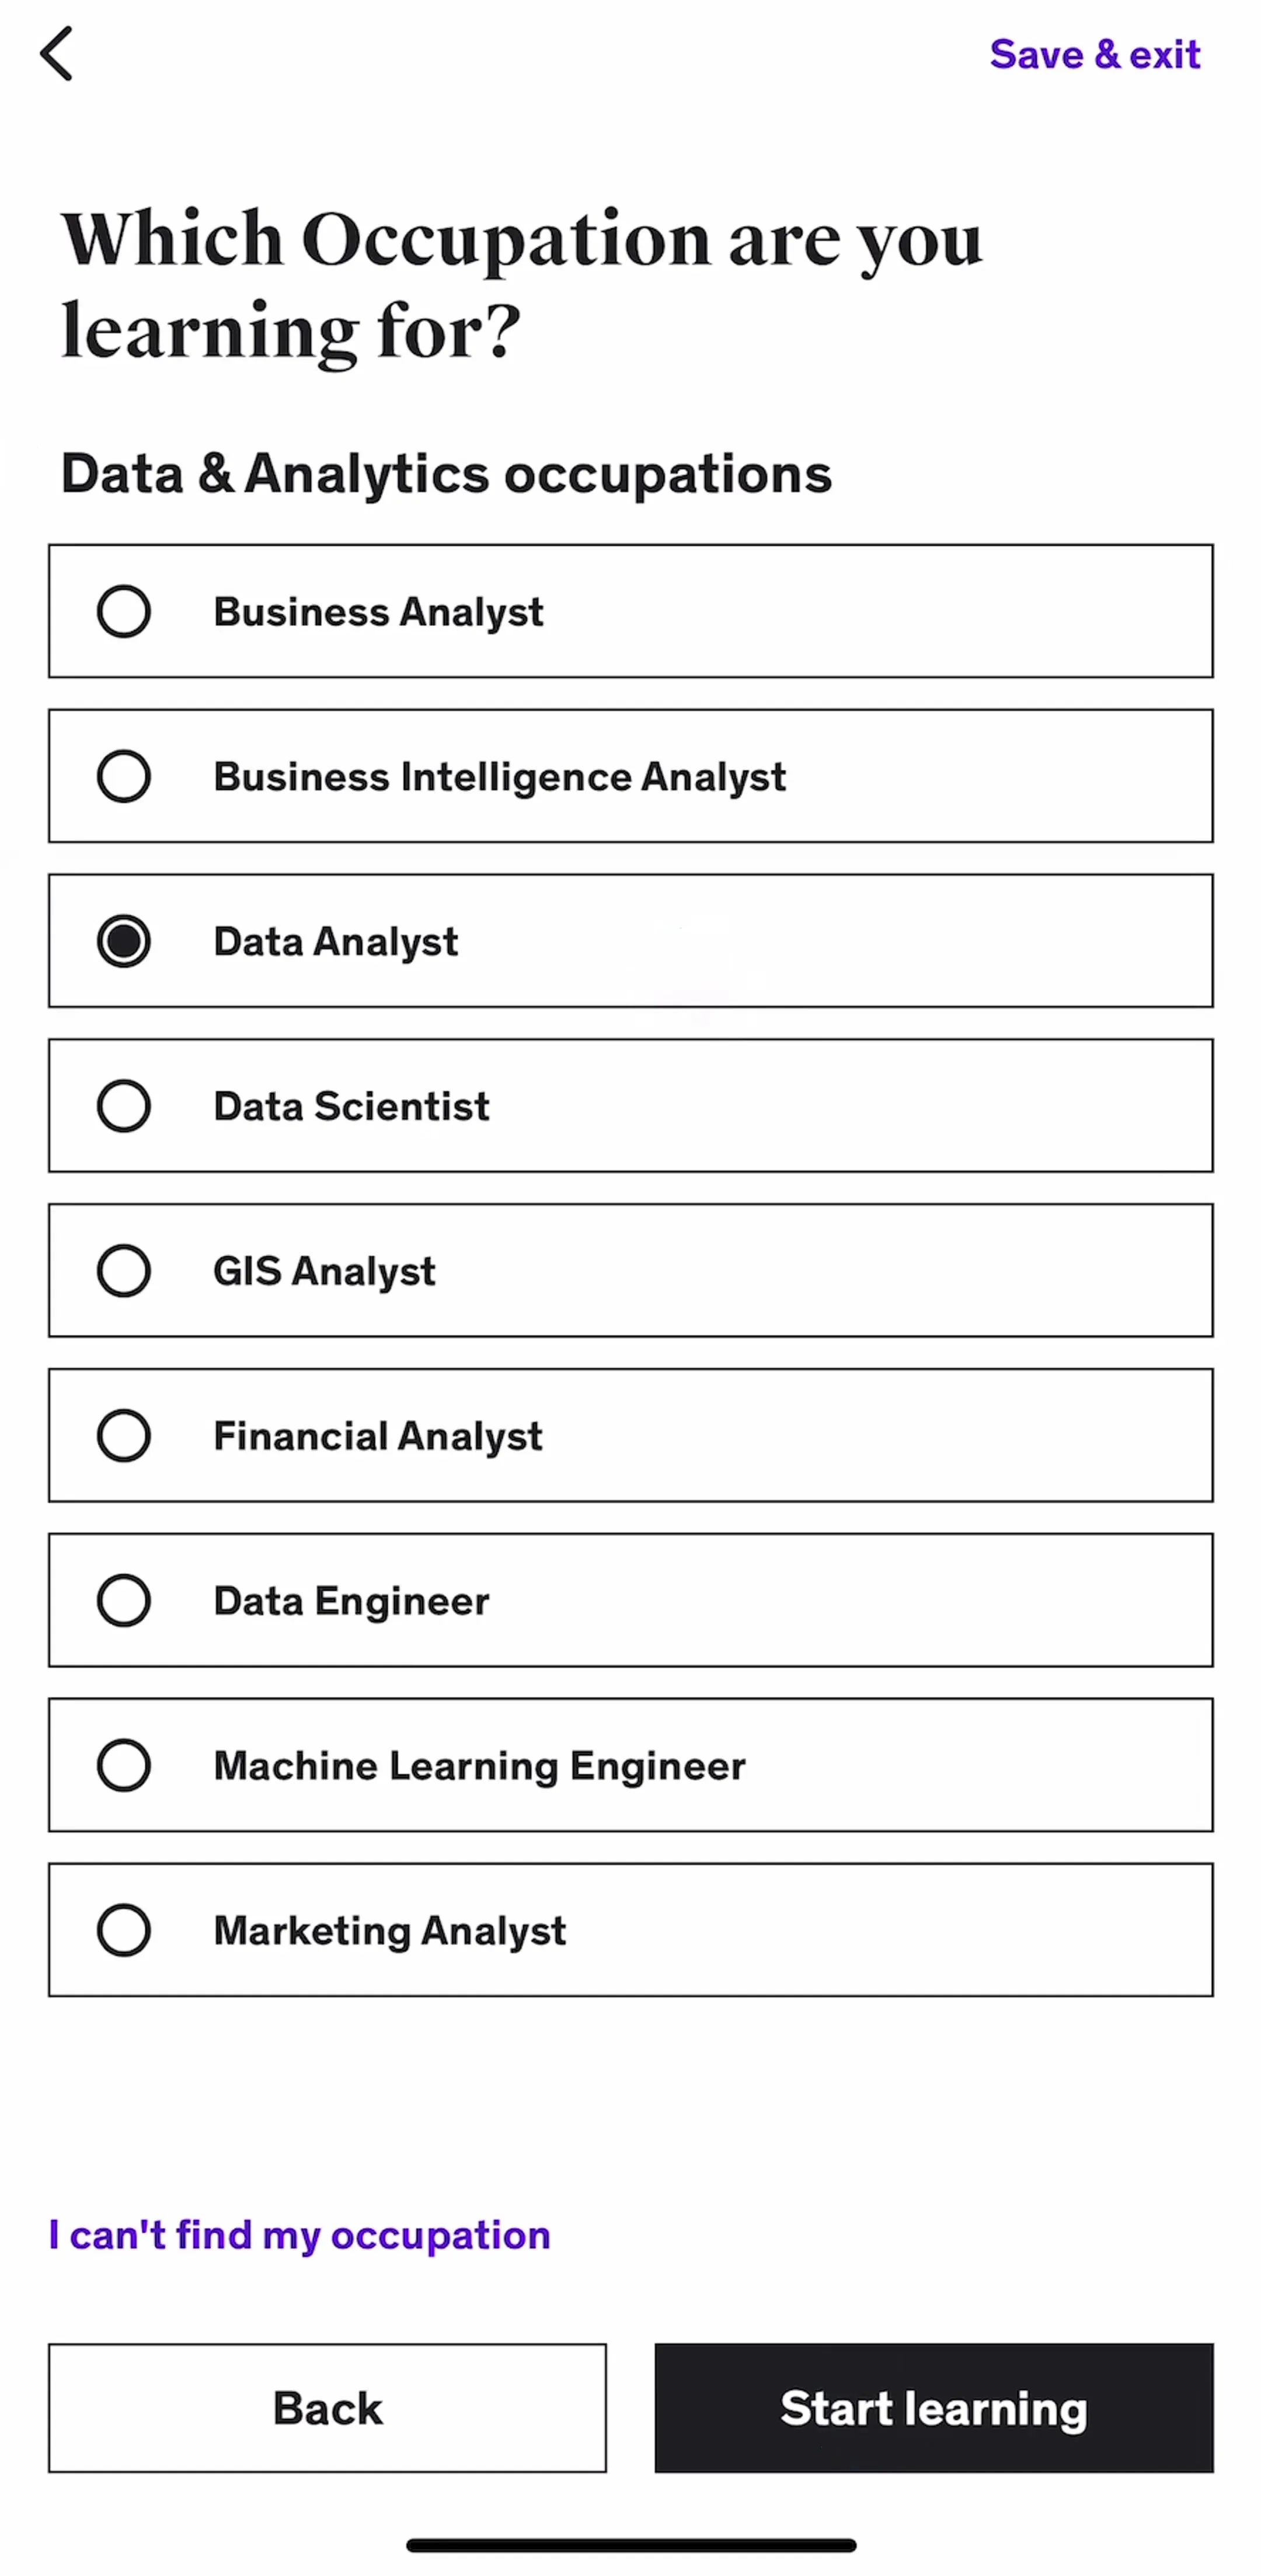Select the Financial Analyst radio button

[124, 1436]
